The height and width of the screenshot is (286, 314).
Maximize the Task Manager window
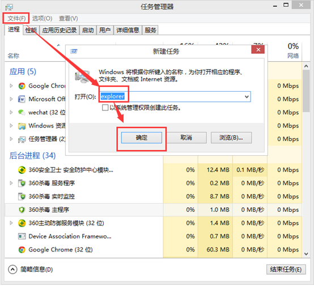click(x=286, y=5)
